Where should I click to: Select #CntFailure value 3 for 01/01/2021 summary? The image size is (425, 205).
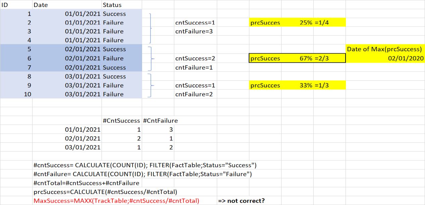pyautogui.click(x=158, y=129)
